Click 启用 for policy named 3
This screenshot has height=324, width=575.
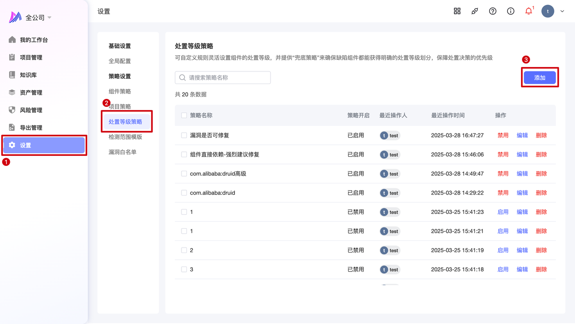pos(503,270)
